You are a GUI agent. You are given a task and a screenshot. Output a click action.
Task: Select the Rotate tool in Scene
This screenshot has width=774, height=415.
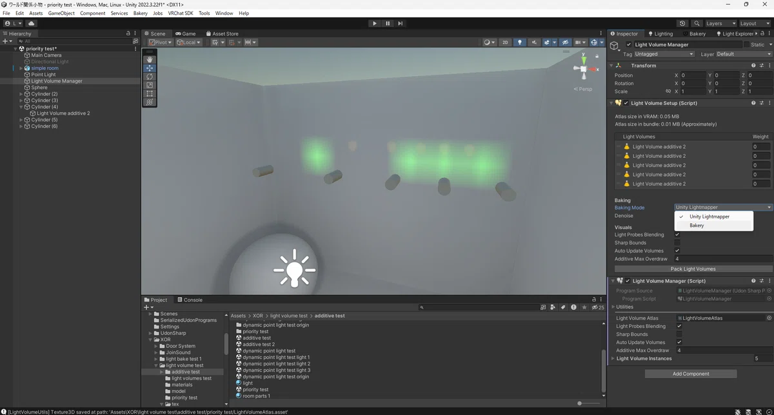(x=150, y=76)
